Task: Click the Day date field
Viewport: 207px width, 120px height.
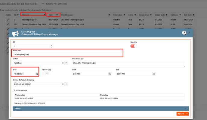Action: coord(24,74)
